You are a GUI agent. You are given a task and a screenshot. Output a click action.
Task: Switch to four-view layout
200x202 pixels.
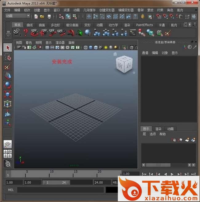pyautogui.click(x=8, y=154)
